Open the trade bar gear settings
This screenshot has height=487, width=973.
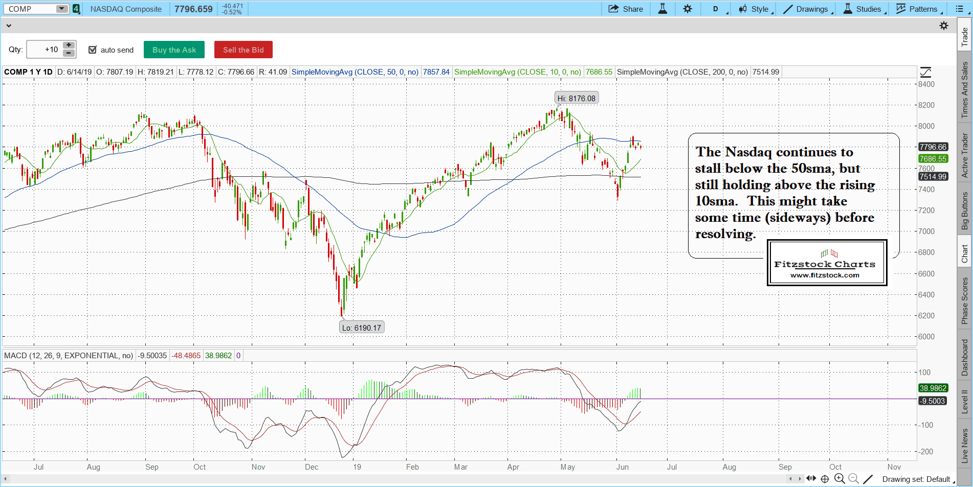point(944,26)
